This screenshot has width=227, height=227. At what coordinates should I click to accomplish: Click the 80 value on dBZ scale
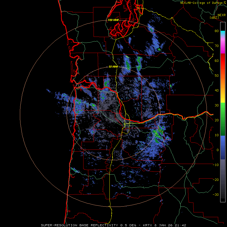point(217,31)
